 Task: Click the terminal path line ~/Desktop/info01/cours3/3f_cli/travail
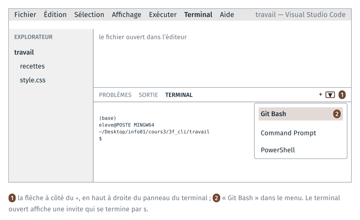pos(154,132)
